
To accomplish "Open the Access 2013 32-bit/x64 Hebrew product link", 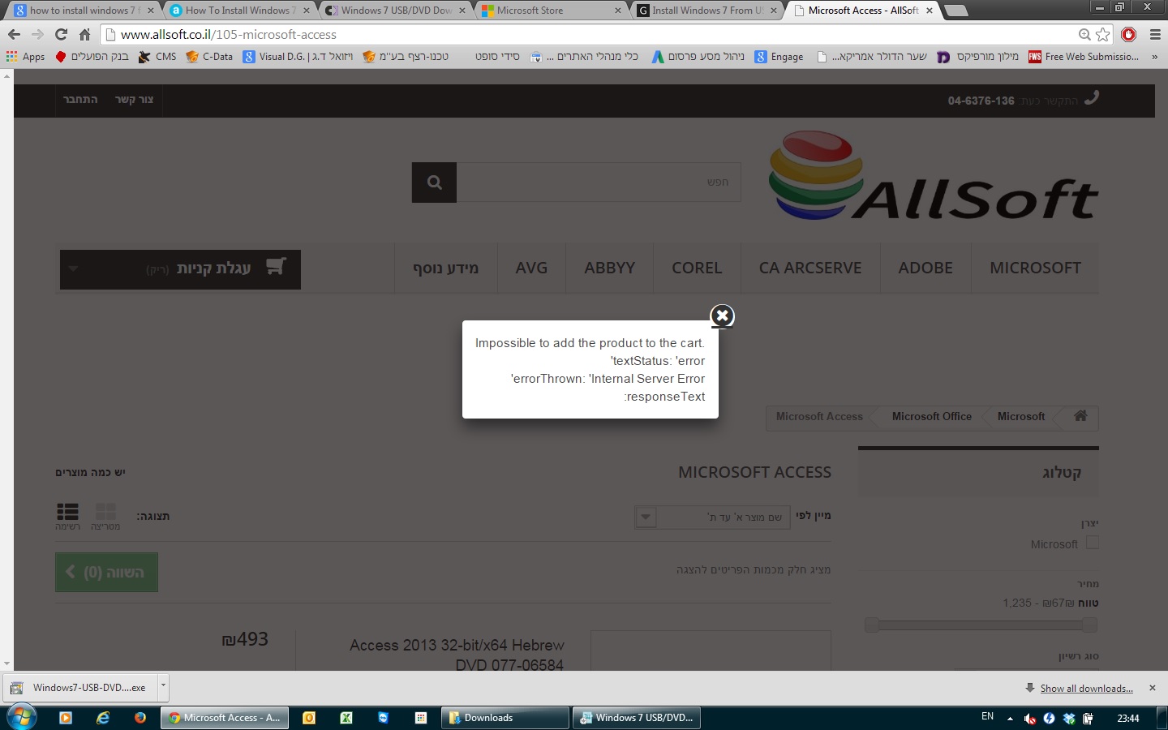I will click(x=457, y=655).
